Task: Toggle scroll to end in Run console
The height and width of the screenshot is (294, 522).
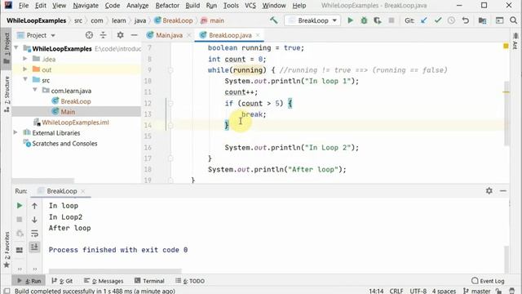Action: point(34,247)
